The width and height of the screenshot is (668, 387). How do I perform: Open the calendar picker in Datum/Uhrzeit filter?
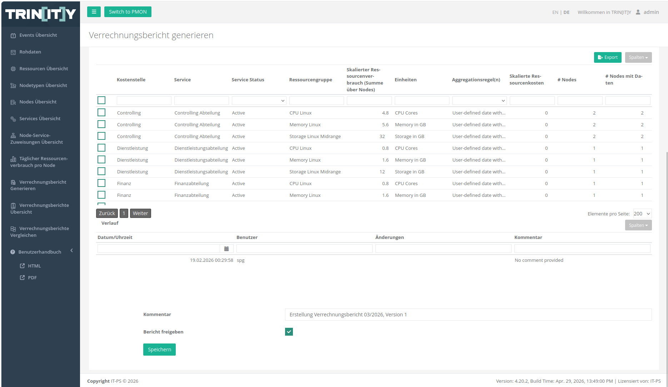[226, 249]
